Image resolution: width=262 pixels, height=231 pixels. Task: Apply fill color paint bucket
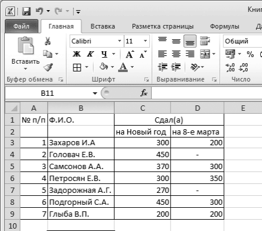(x=104, y=67)
